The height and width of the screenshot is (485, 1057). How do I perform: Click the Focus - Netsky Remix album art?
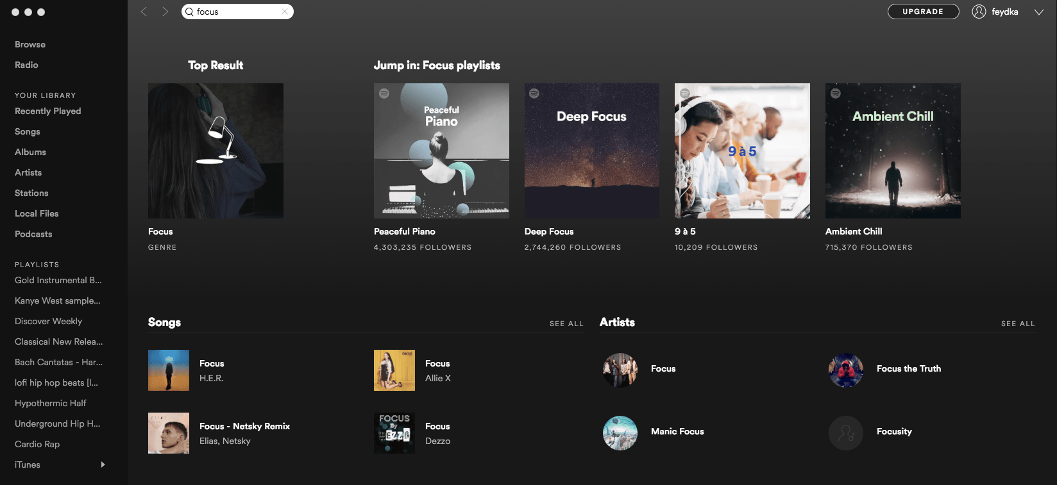pos(169,433)
